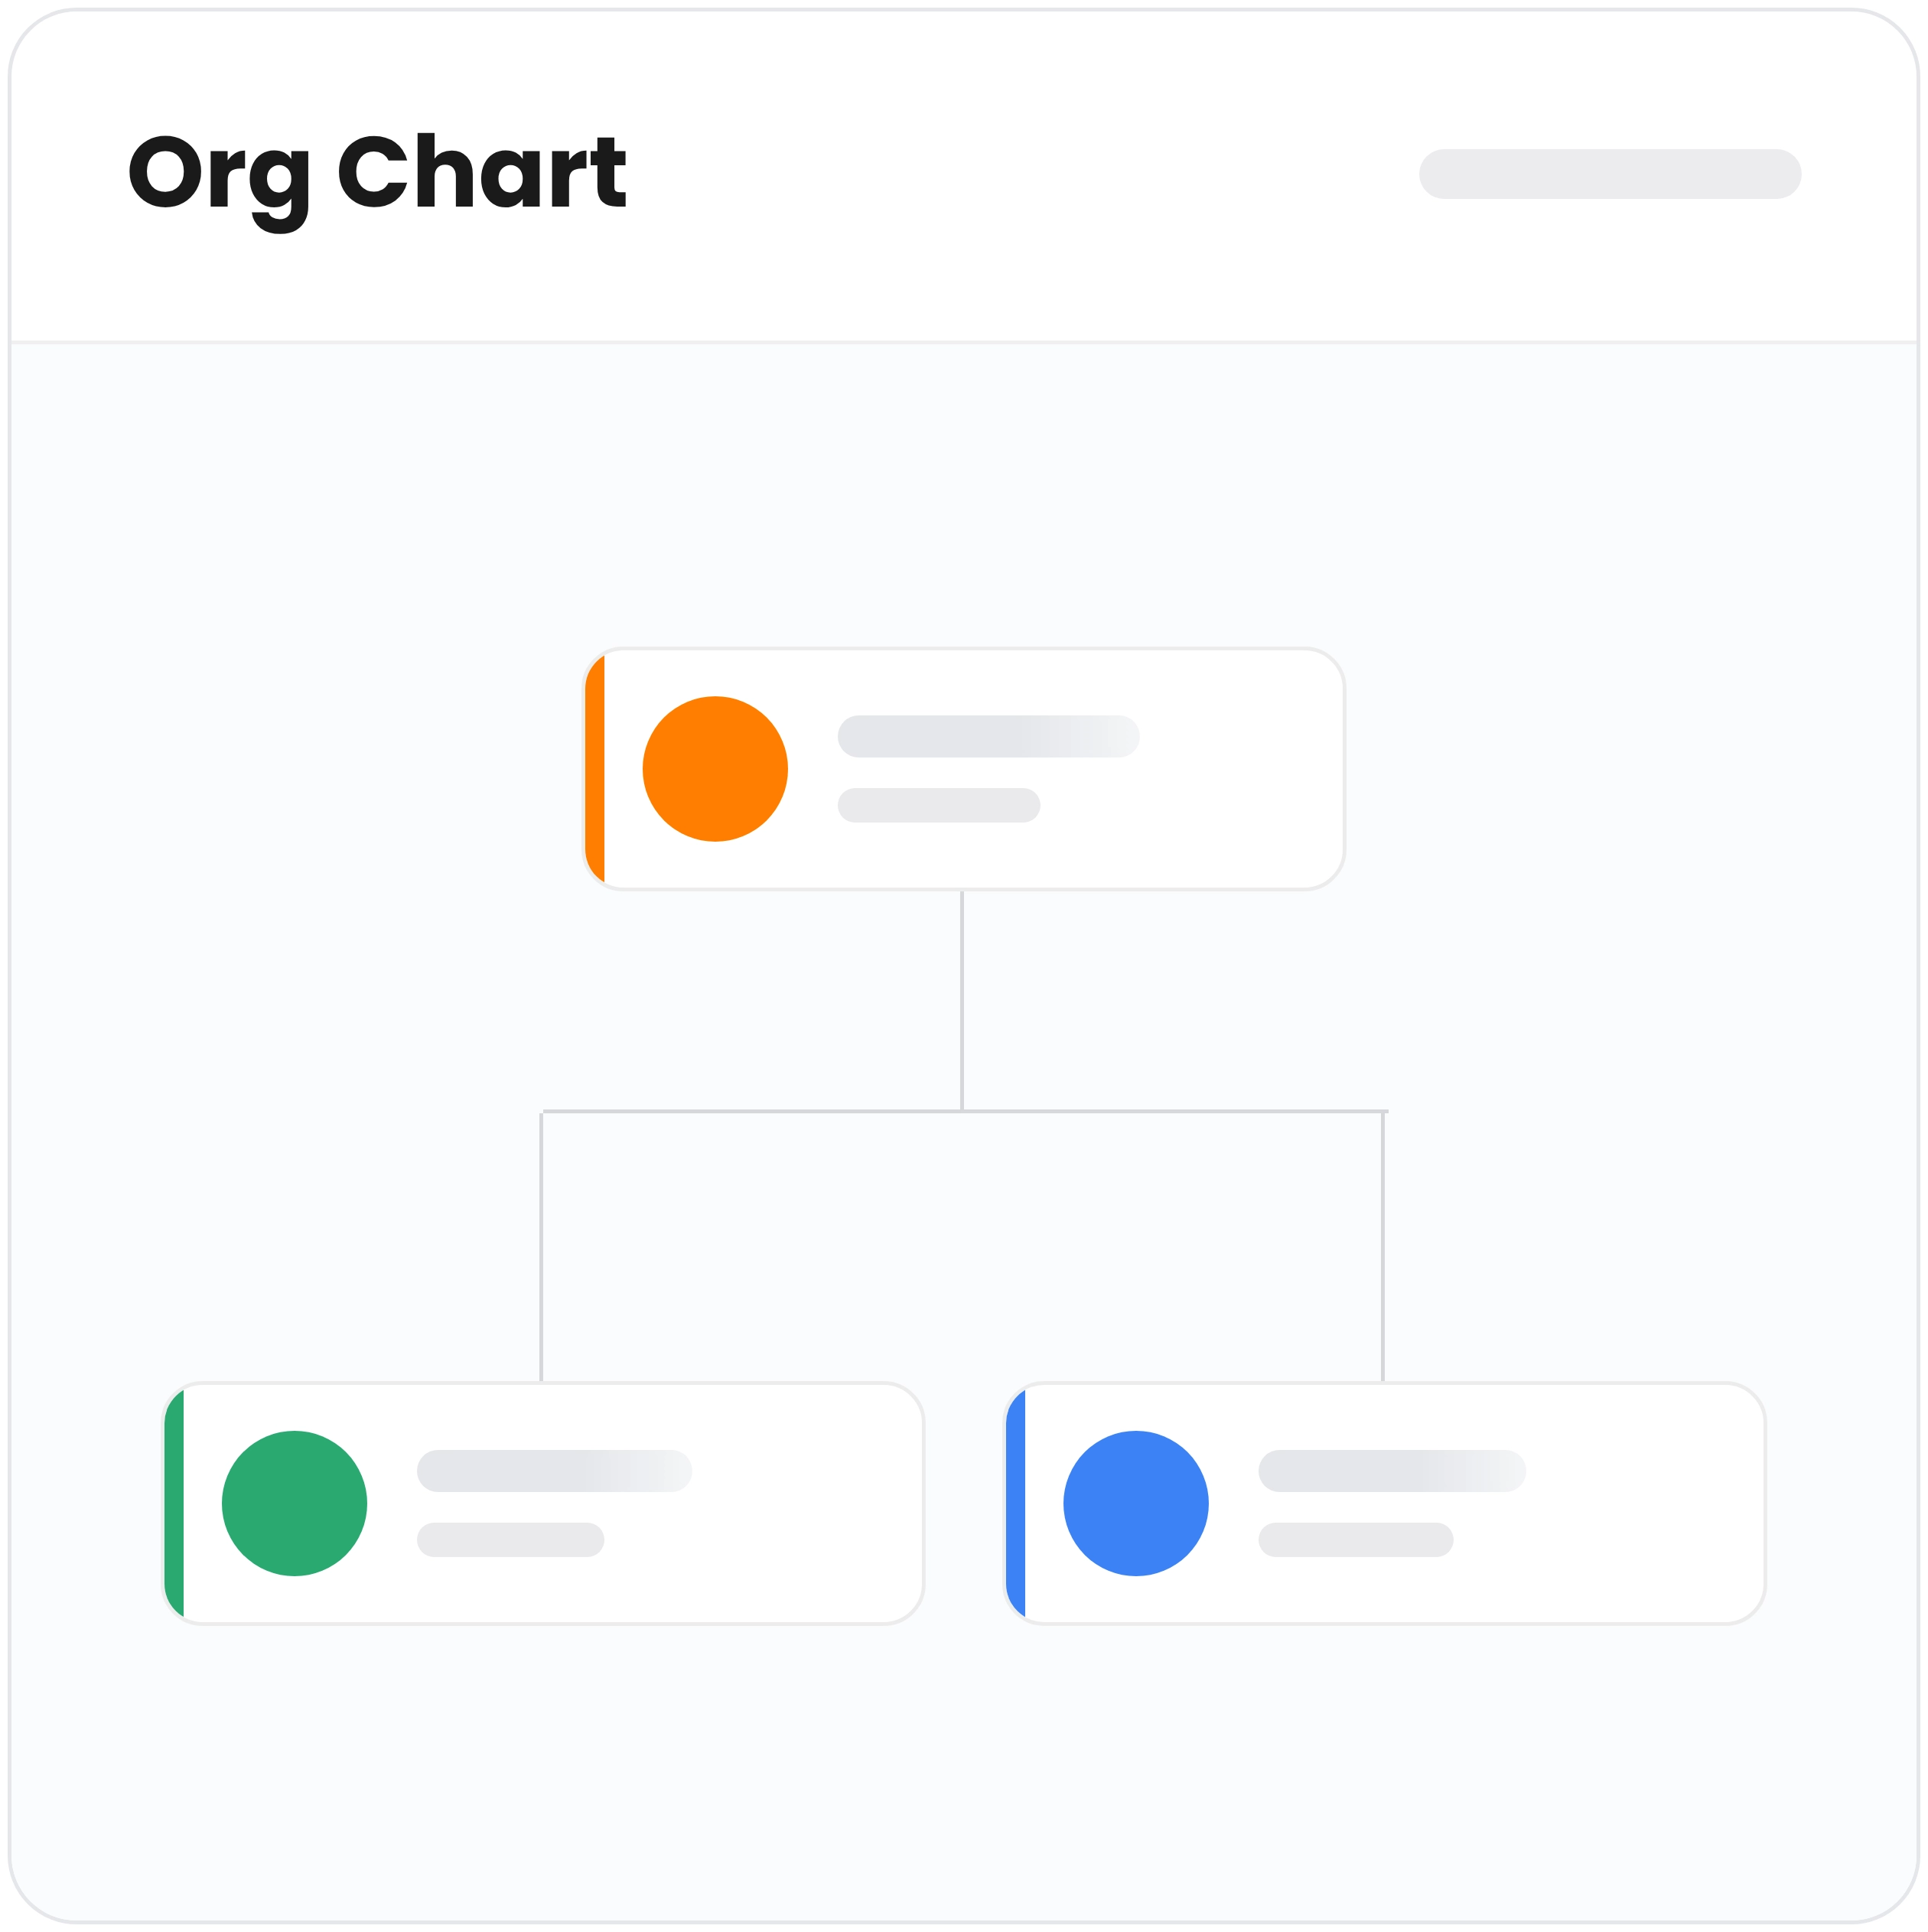Click the blue avatar circle

(1136, 1503)
